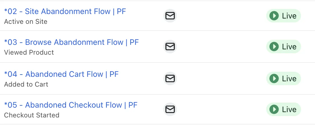Viewport: 315px width, 125px height.
Task: Click the 'Checkout Started' trigger text
Action: click(32, 115)
